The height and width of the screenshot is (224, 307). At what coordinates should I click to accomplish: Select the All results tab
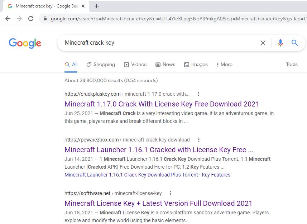(71, 64)
